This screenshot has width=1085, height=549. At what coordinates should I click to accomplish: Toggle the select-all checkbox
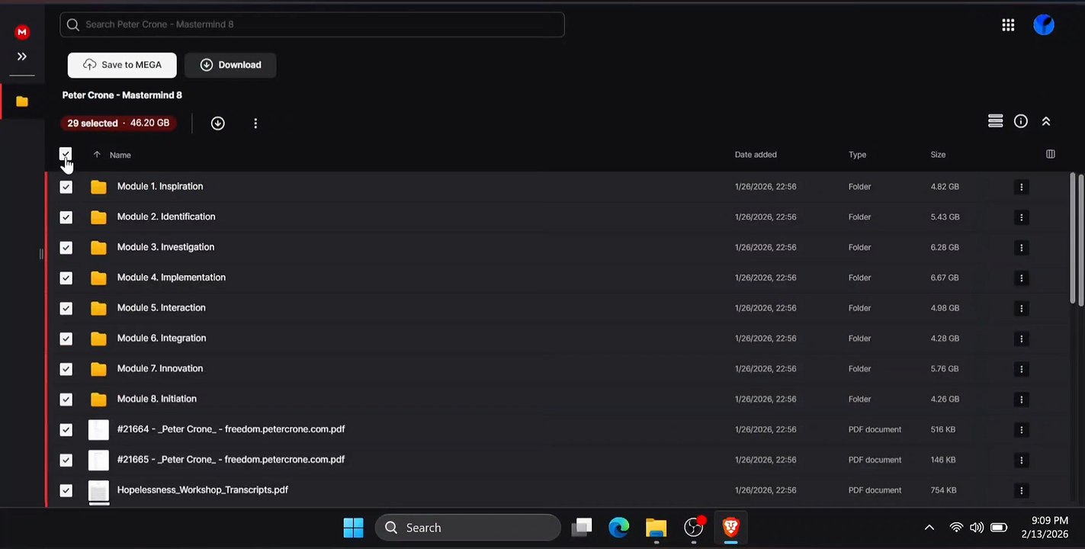pos(66,154)
